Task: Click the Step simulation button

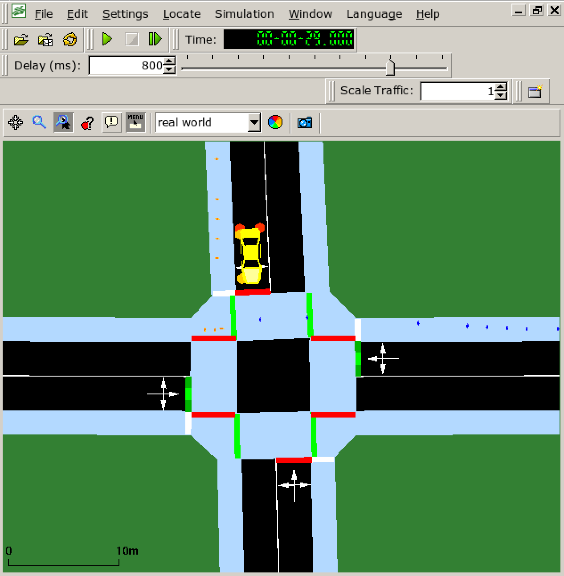Action: pos(155,39)
